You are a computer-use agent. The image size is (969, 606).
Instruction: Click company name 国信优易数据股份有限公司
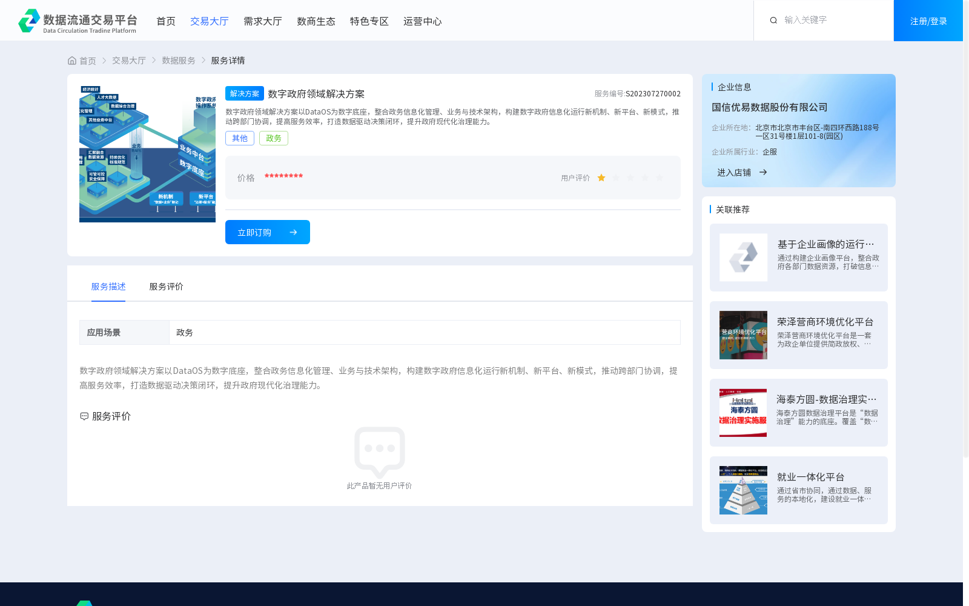pos(770,107)
